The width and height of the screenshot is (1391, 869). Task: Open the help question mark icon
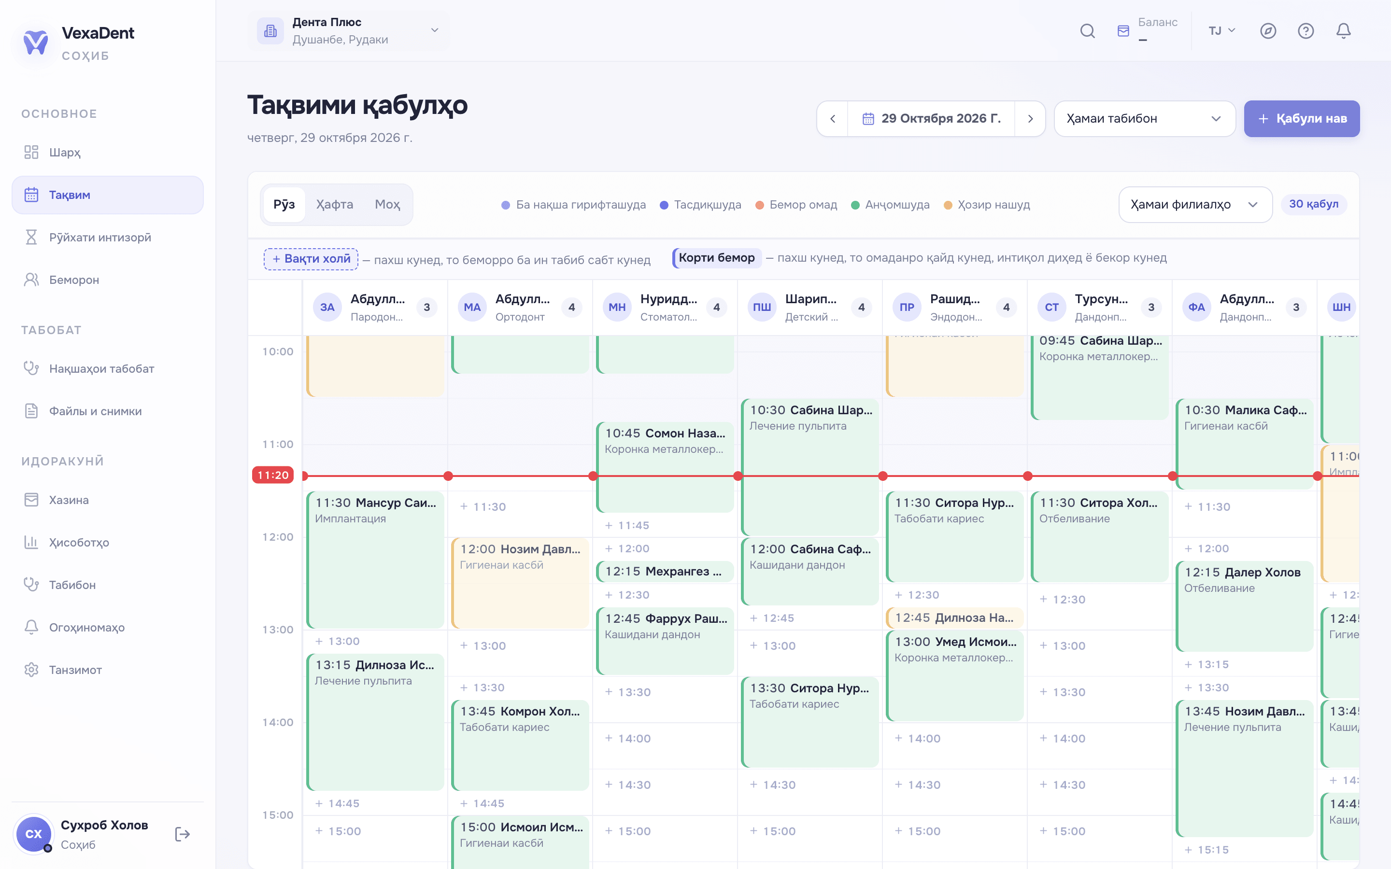1306,30
